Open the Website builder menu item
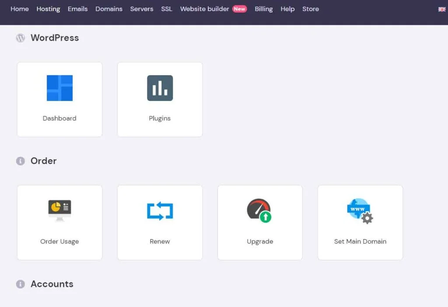This screenshot has height=307, width=448. coord(205,9)
